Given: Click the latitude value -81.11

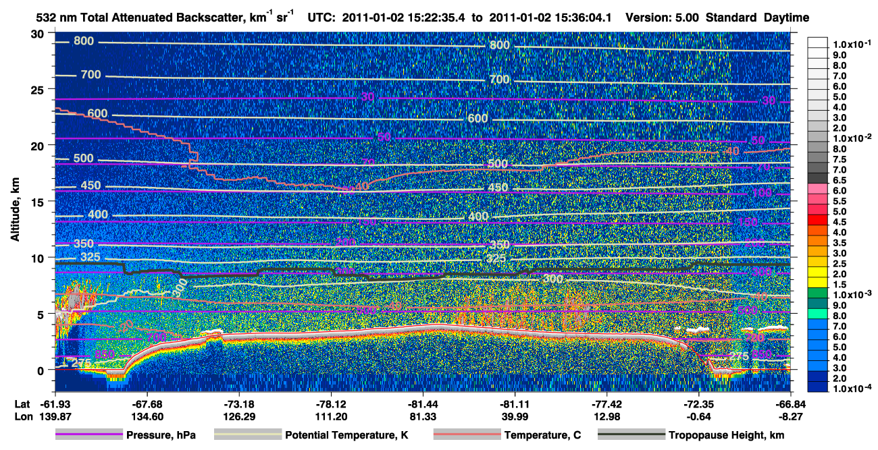Looking at the screenshot, I should click(x=515, y=404).
